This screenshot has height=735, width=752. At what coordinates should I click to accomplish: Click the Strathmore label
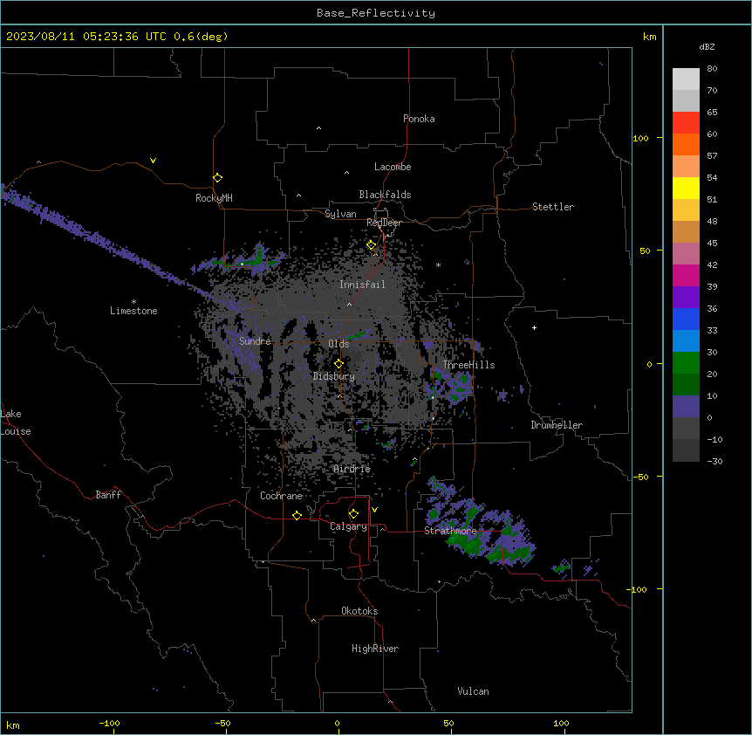click(x=450, y=531)
